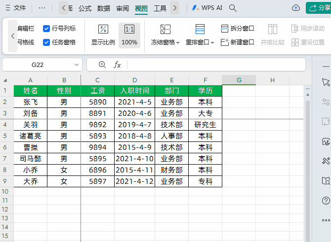Click the vertical scrollbar track
The width and height of the screenshot is (331, 242).
click(x=308, y=171)
